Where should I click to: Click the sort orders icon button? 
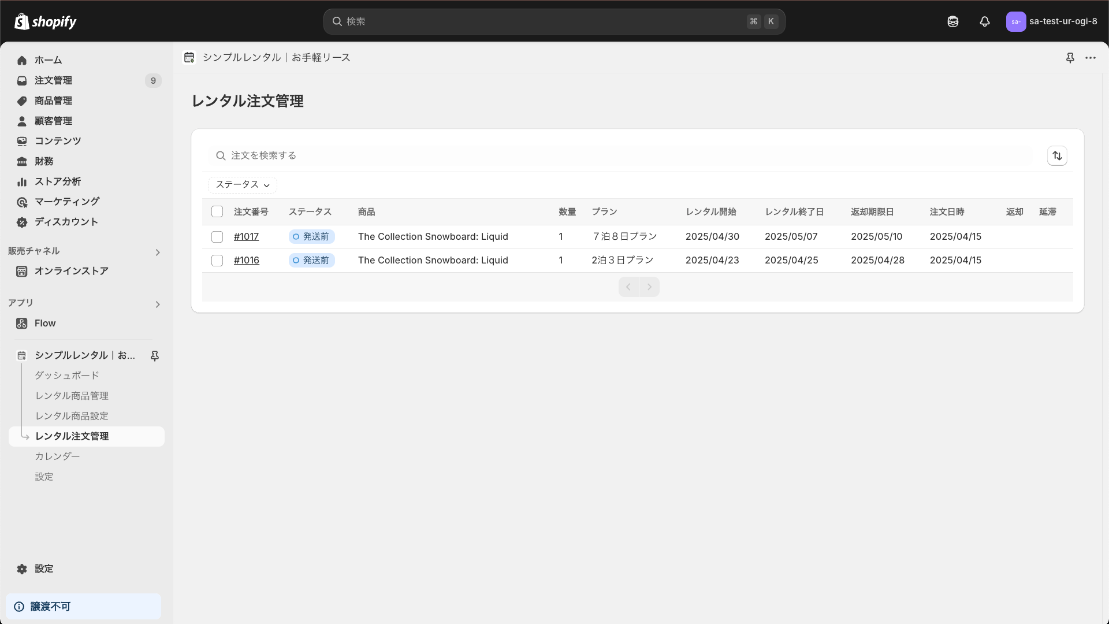(1057, 156)
